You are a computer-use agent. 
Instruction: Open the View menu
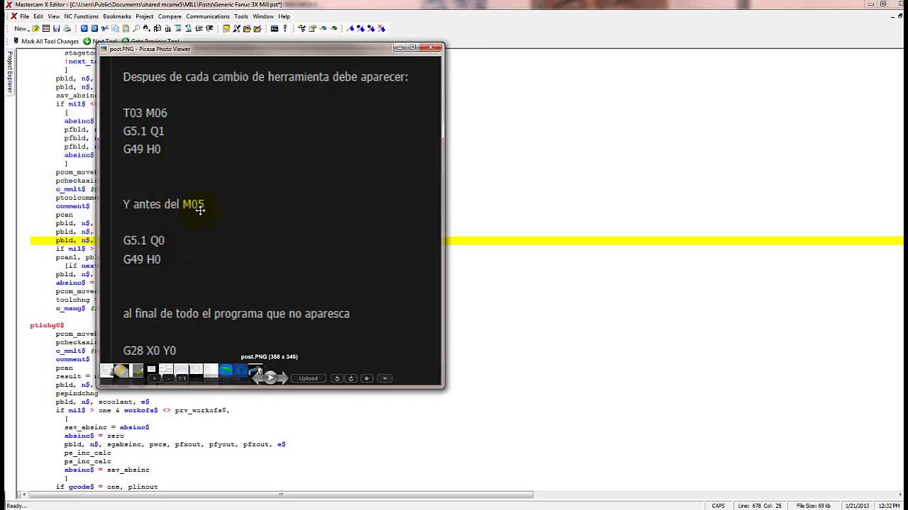[x=53, y=16]
